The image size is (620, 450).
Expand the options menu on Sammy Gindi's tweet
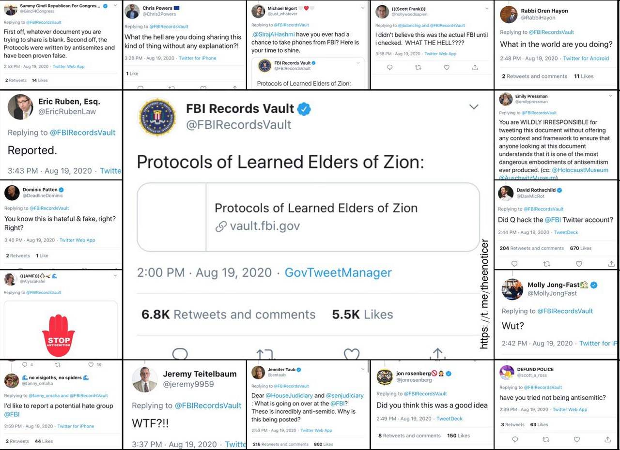(115, 6)
